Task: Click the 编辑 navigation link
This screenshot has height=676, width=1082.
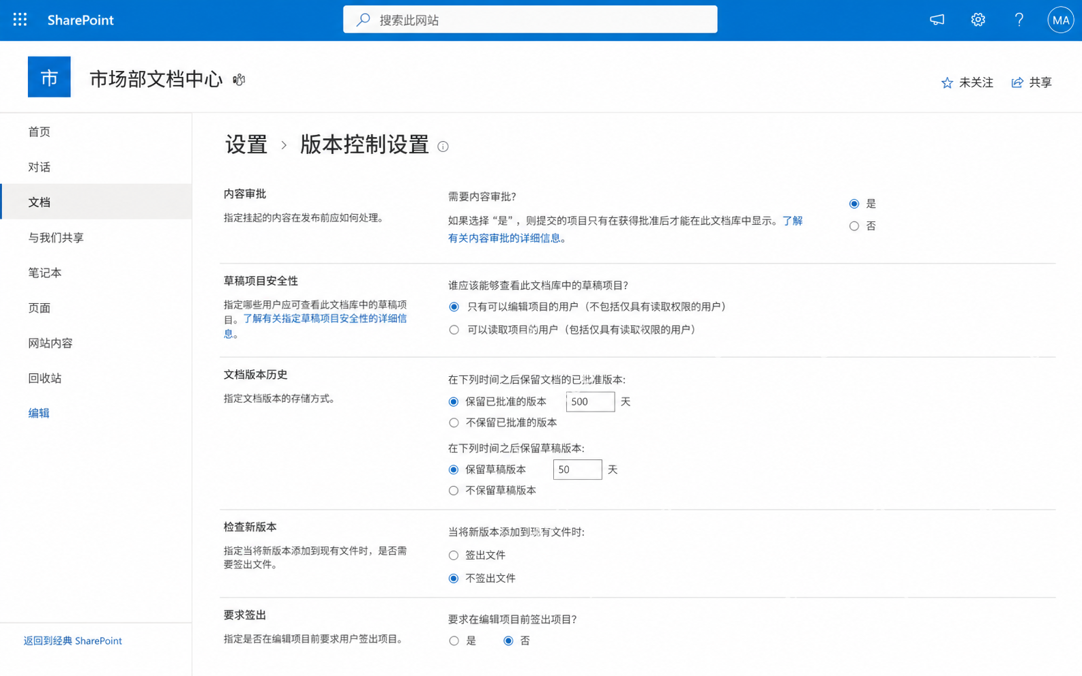Action: tap(39, 413)
